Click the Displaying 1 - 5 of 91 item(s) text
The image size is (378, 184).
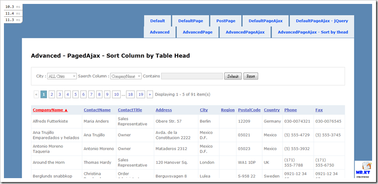[183, 94]
